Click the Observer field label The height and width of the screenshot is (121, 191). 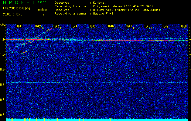(x=62, y=2)
